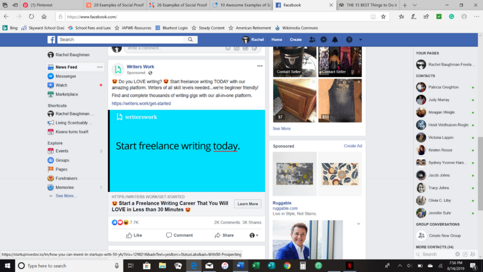Open Pages in Explore
Image resolution: width=483 pixels, height=272 pixels.
61,170
